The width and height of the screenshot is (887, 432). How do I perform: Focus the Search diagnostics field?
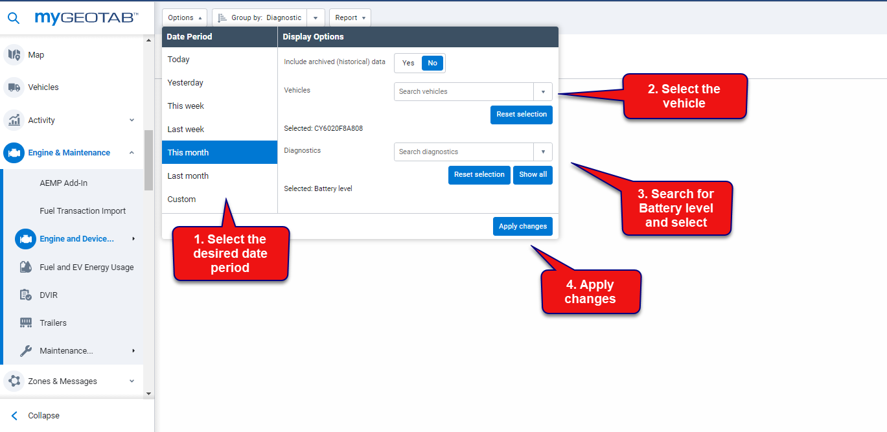464,152
